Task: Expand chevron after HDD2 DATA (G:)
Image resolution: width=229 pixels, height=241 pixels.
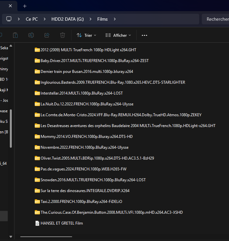Action: [x=90, y=19]
